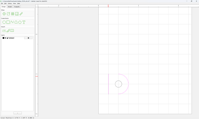199x119 pixels.
Task: Click the Set background image icon
Action: pos(17,14)
